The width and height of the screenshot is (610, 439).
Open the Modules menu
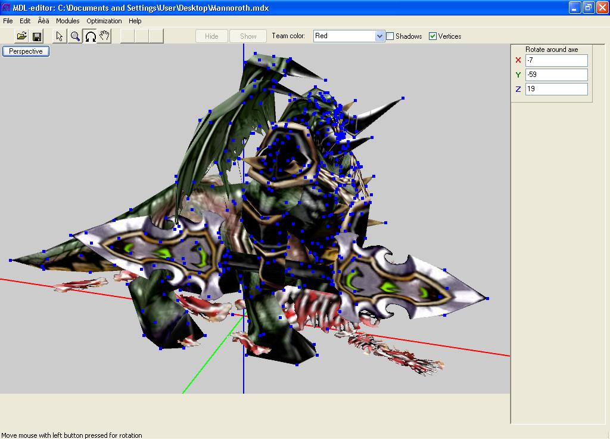tap(68, 21)
